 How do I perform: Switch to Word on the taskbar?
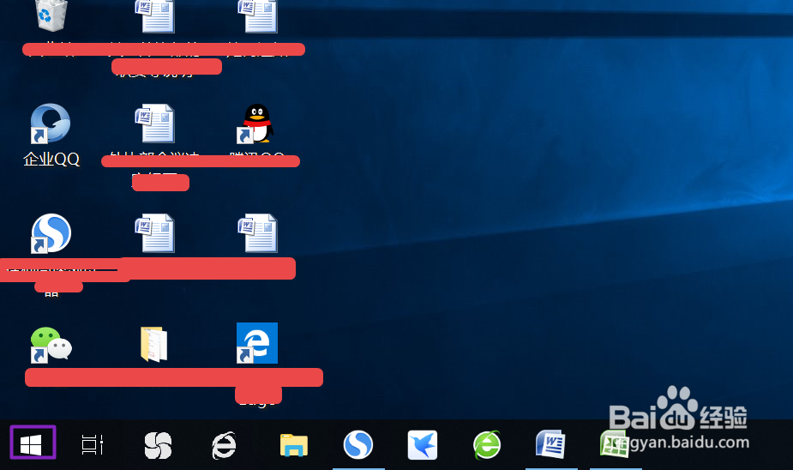(550, 444)
